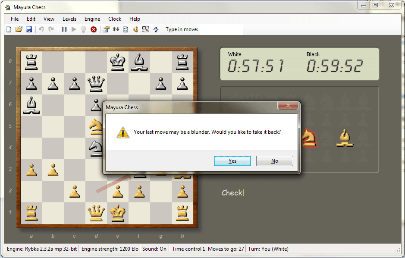Click the Type in move input field
The height and width of the screenshot is (258, 405).
click(x=222, y=29)
